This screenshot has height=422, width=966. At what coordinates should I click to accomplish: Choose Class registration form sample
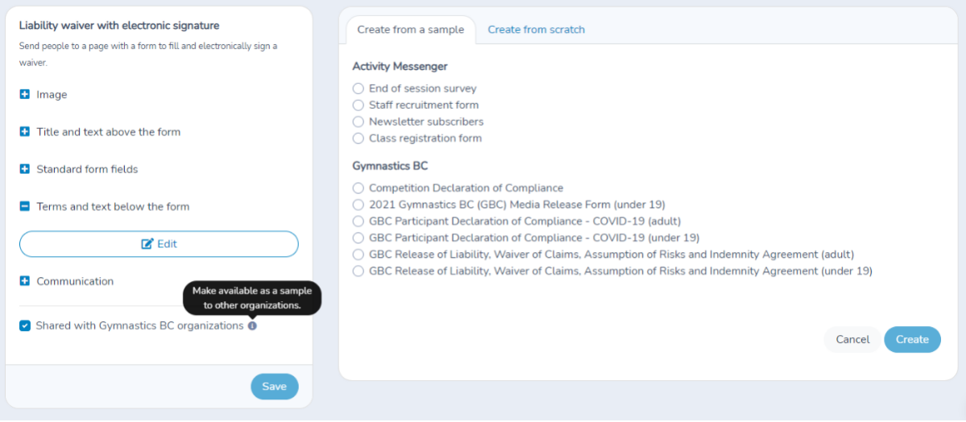[x=358, y=139]
